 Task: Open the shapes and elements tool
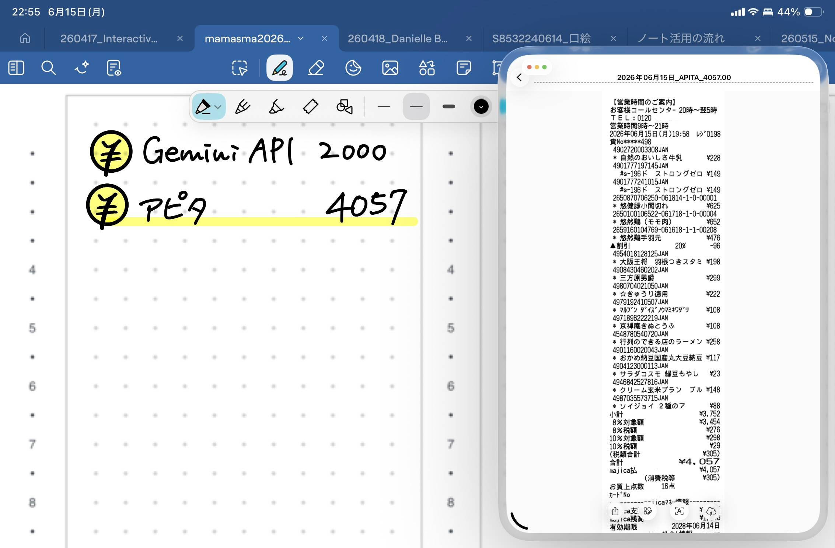pos(427,68)
